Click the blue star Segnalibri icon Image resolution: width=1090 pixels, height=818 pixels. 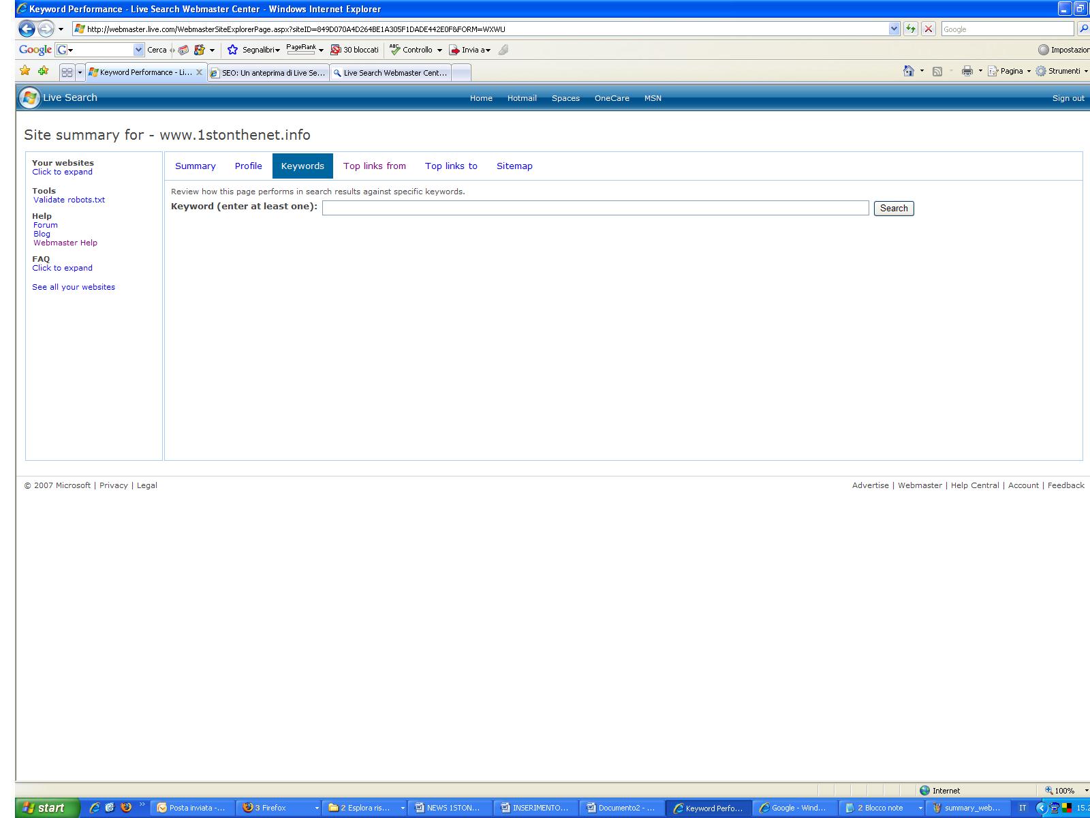pos(232,50)
